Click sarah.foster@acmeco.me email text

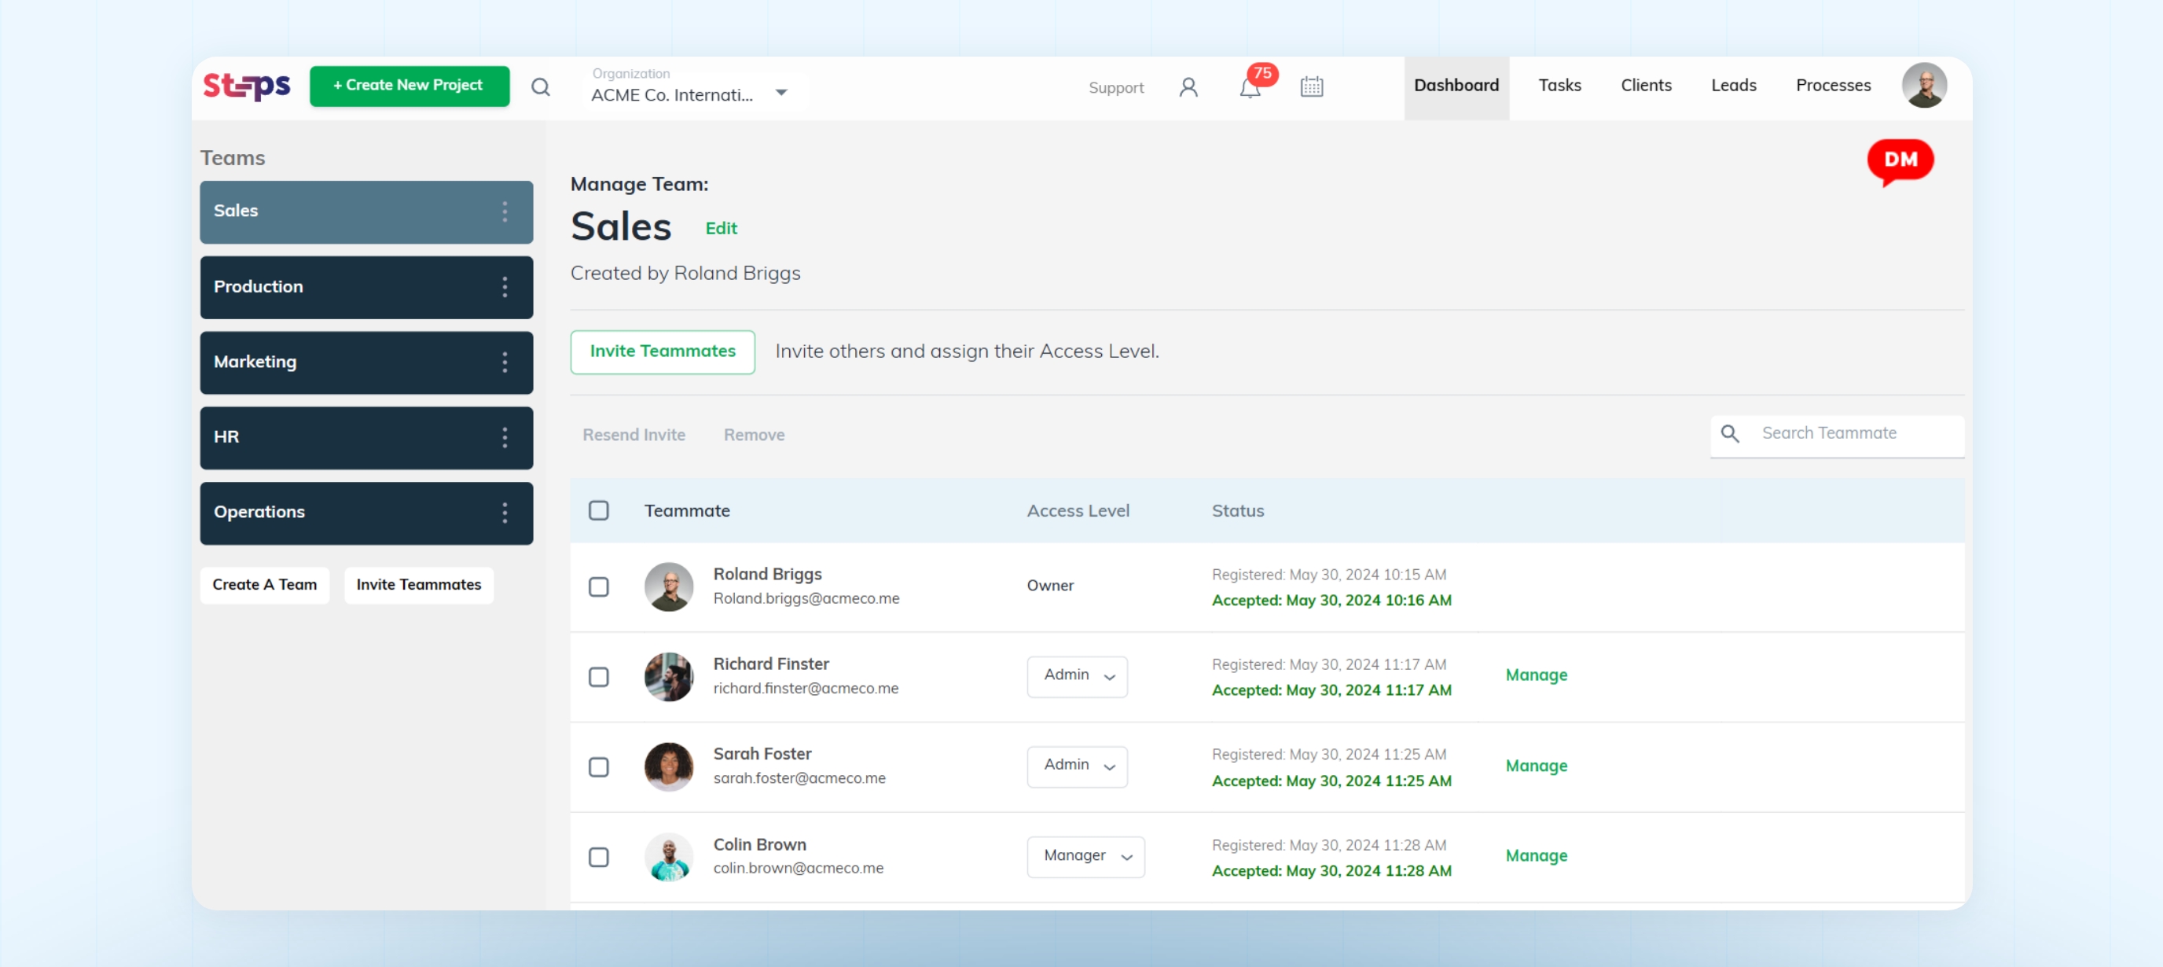point(799,778)
